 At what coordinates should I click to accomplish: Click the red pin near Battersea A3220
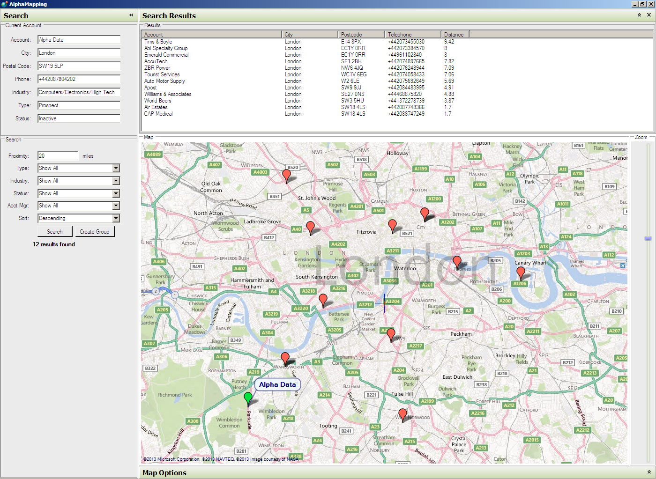[323, 300]
